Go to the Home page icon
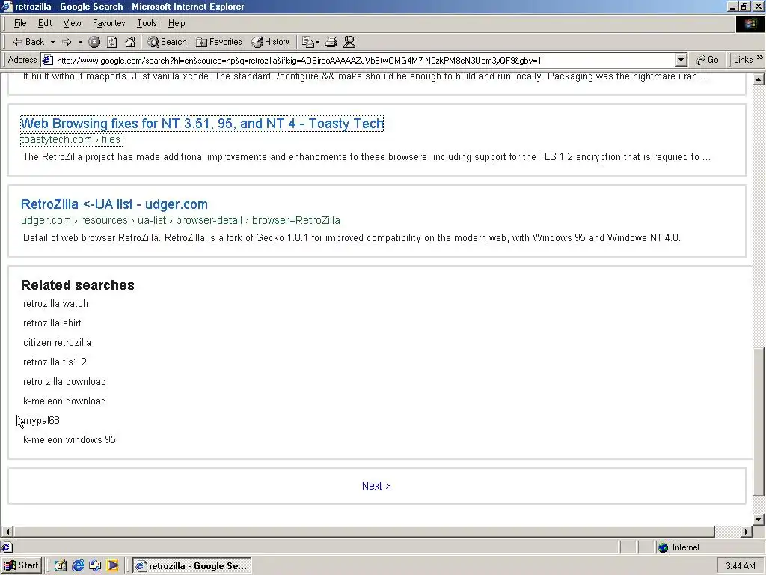Image resolution: width=766 pixels, height=575 pixels. [130, 42]
